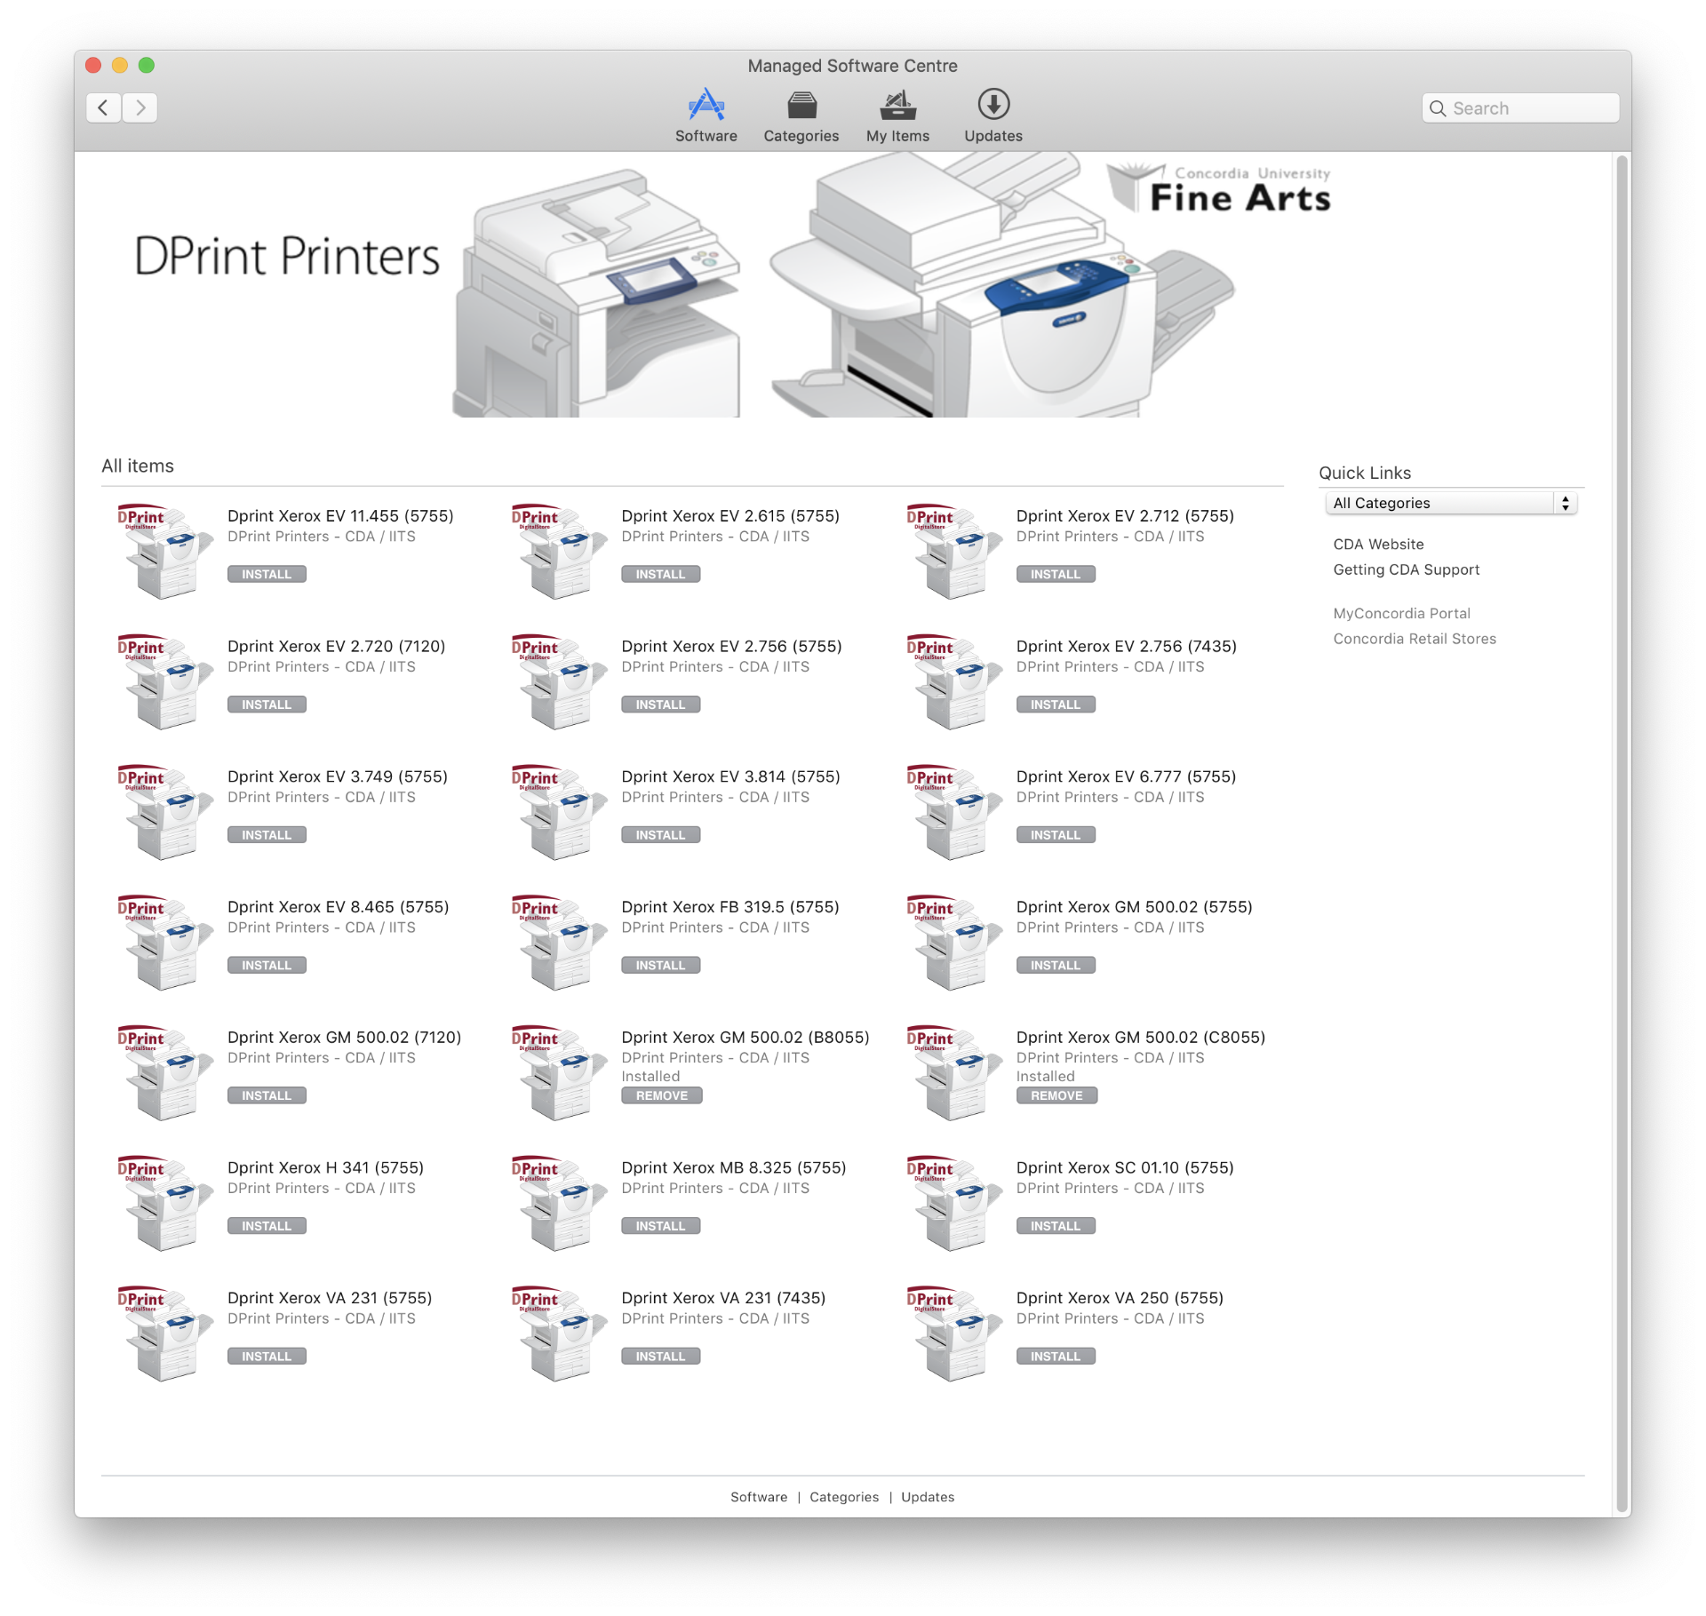Open the CDA Website quick link

coord(1378,545)
